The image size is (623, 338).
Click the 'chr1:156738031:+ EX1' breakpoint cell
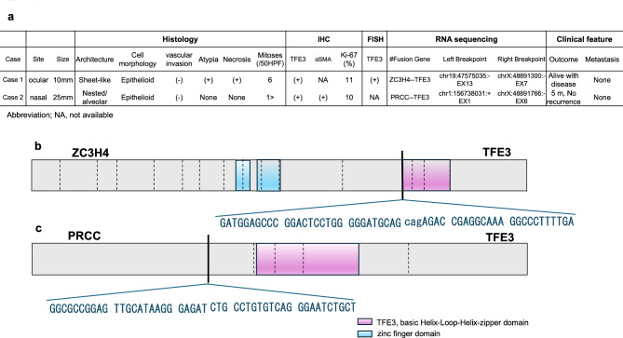465,98
